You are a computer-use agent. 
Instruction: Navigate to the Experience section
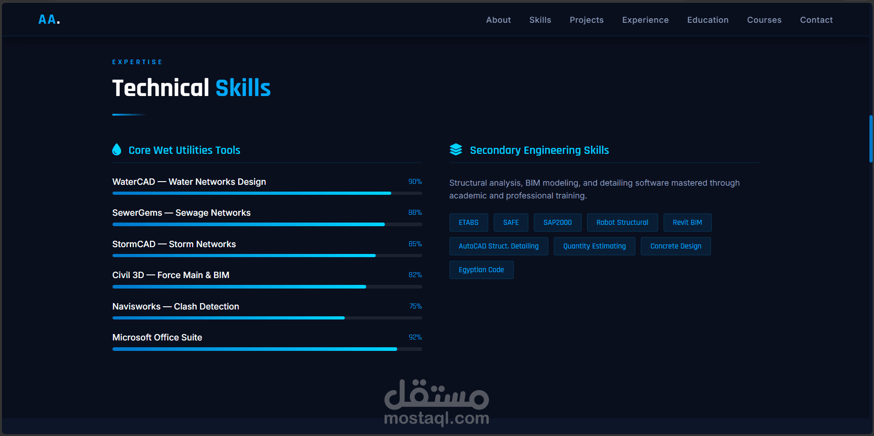[645, 20]
